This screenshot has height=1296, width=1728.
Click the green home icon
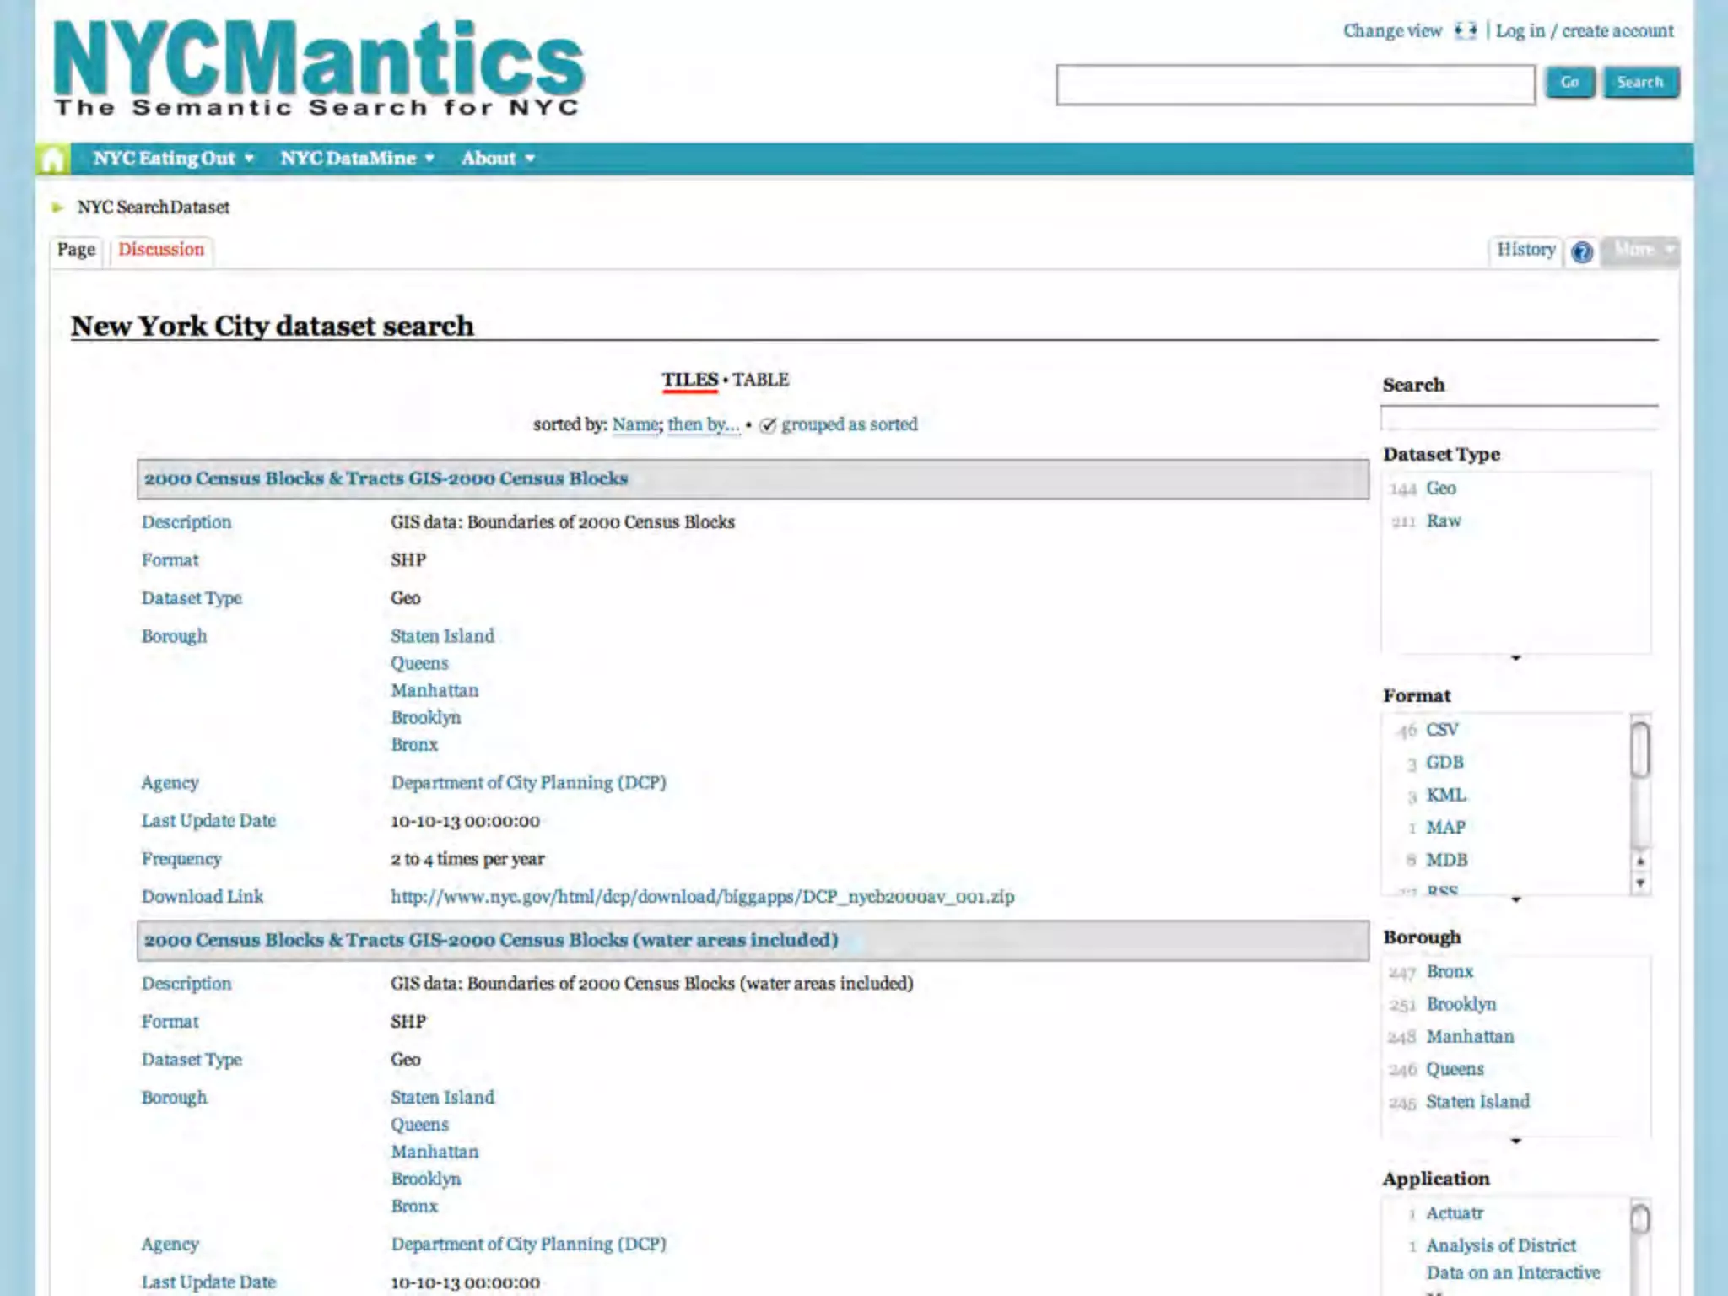(x=53, y=159)
